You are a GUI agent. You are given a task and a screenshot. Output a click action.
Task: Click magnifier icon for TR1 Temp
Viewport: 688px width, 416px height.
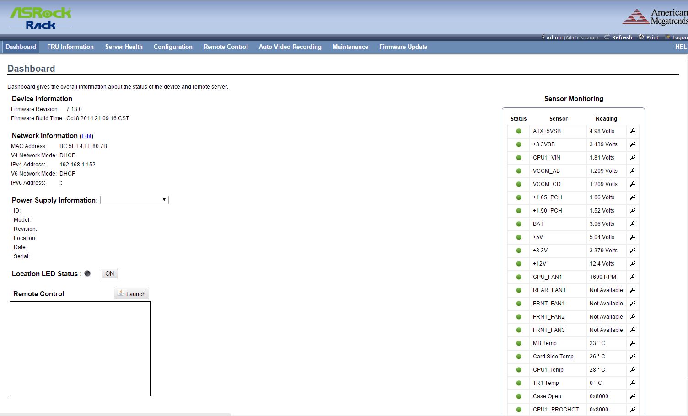pyautogui.click(x=633, y=383)
